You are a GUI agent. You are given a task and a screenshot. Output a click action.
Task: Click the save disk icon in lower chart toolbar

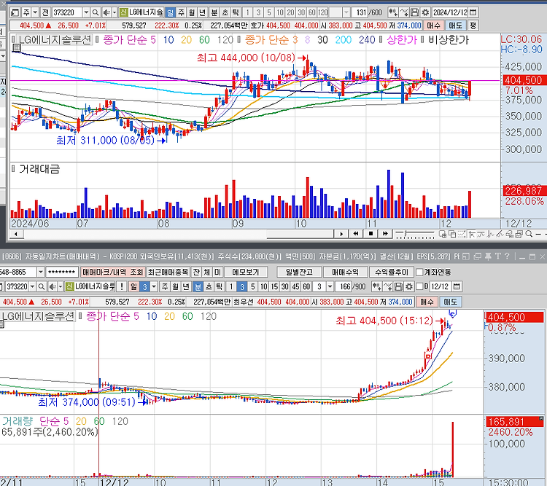(398, 286)
